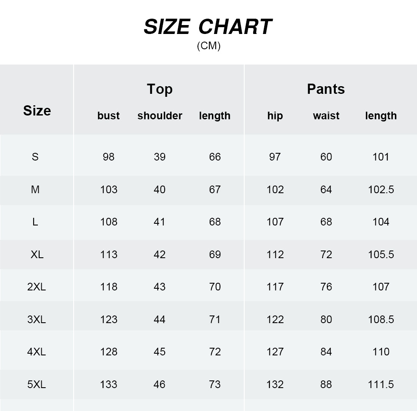Click the bust column label
This screenshot has height=411, width=417.
pyautogui.click(x=109, y=115)
